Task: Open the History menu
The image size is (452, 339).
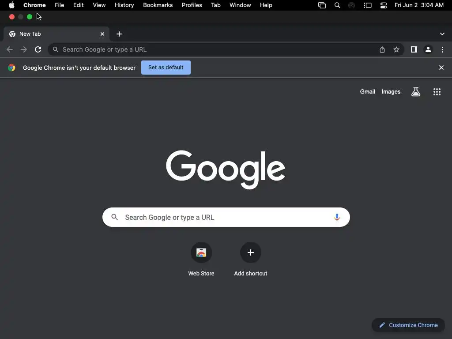Action: tap(124, 5)
